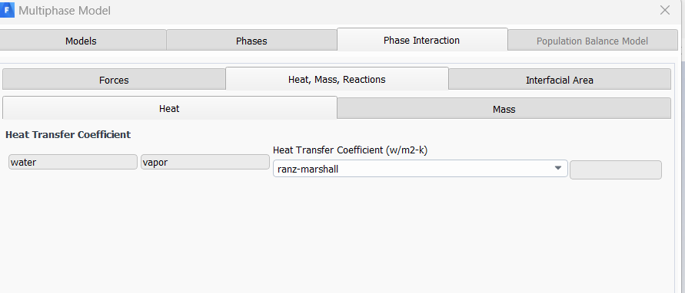Switch to the Forces sub-tab
Viewport: 685px width, 293px height.
(x=114, y=80)
